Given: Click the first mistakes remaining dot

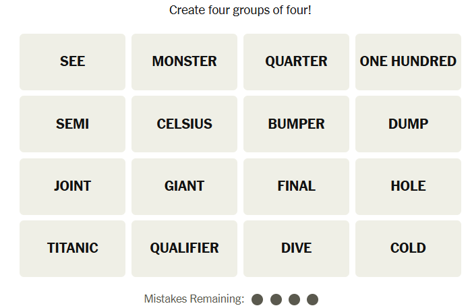Looking at the screenshot, I should (x=257, y=299).
